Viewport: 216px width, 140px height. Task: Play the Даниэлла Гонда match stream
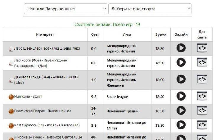[181, 80]
